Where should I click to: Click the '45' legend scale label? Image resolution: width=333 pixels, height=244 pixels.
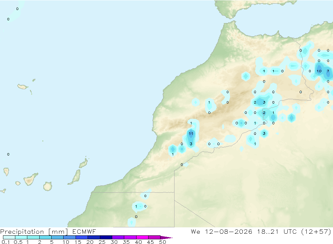(x=151, y=242)
